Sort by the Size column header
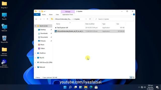161x90 pixels. (x=118, y=24)
